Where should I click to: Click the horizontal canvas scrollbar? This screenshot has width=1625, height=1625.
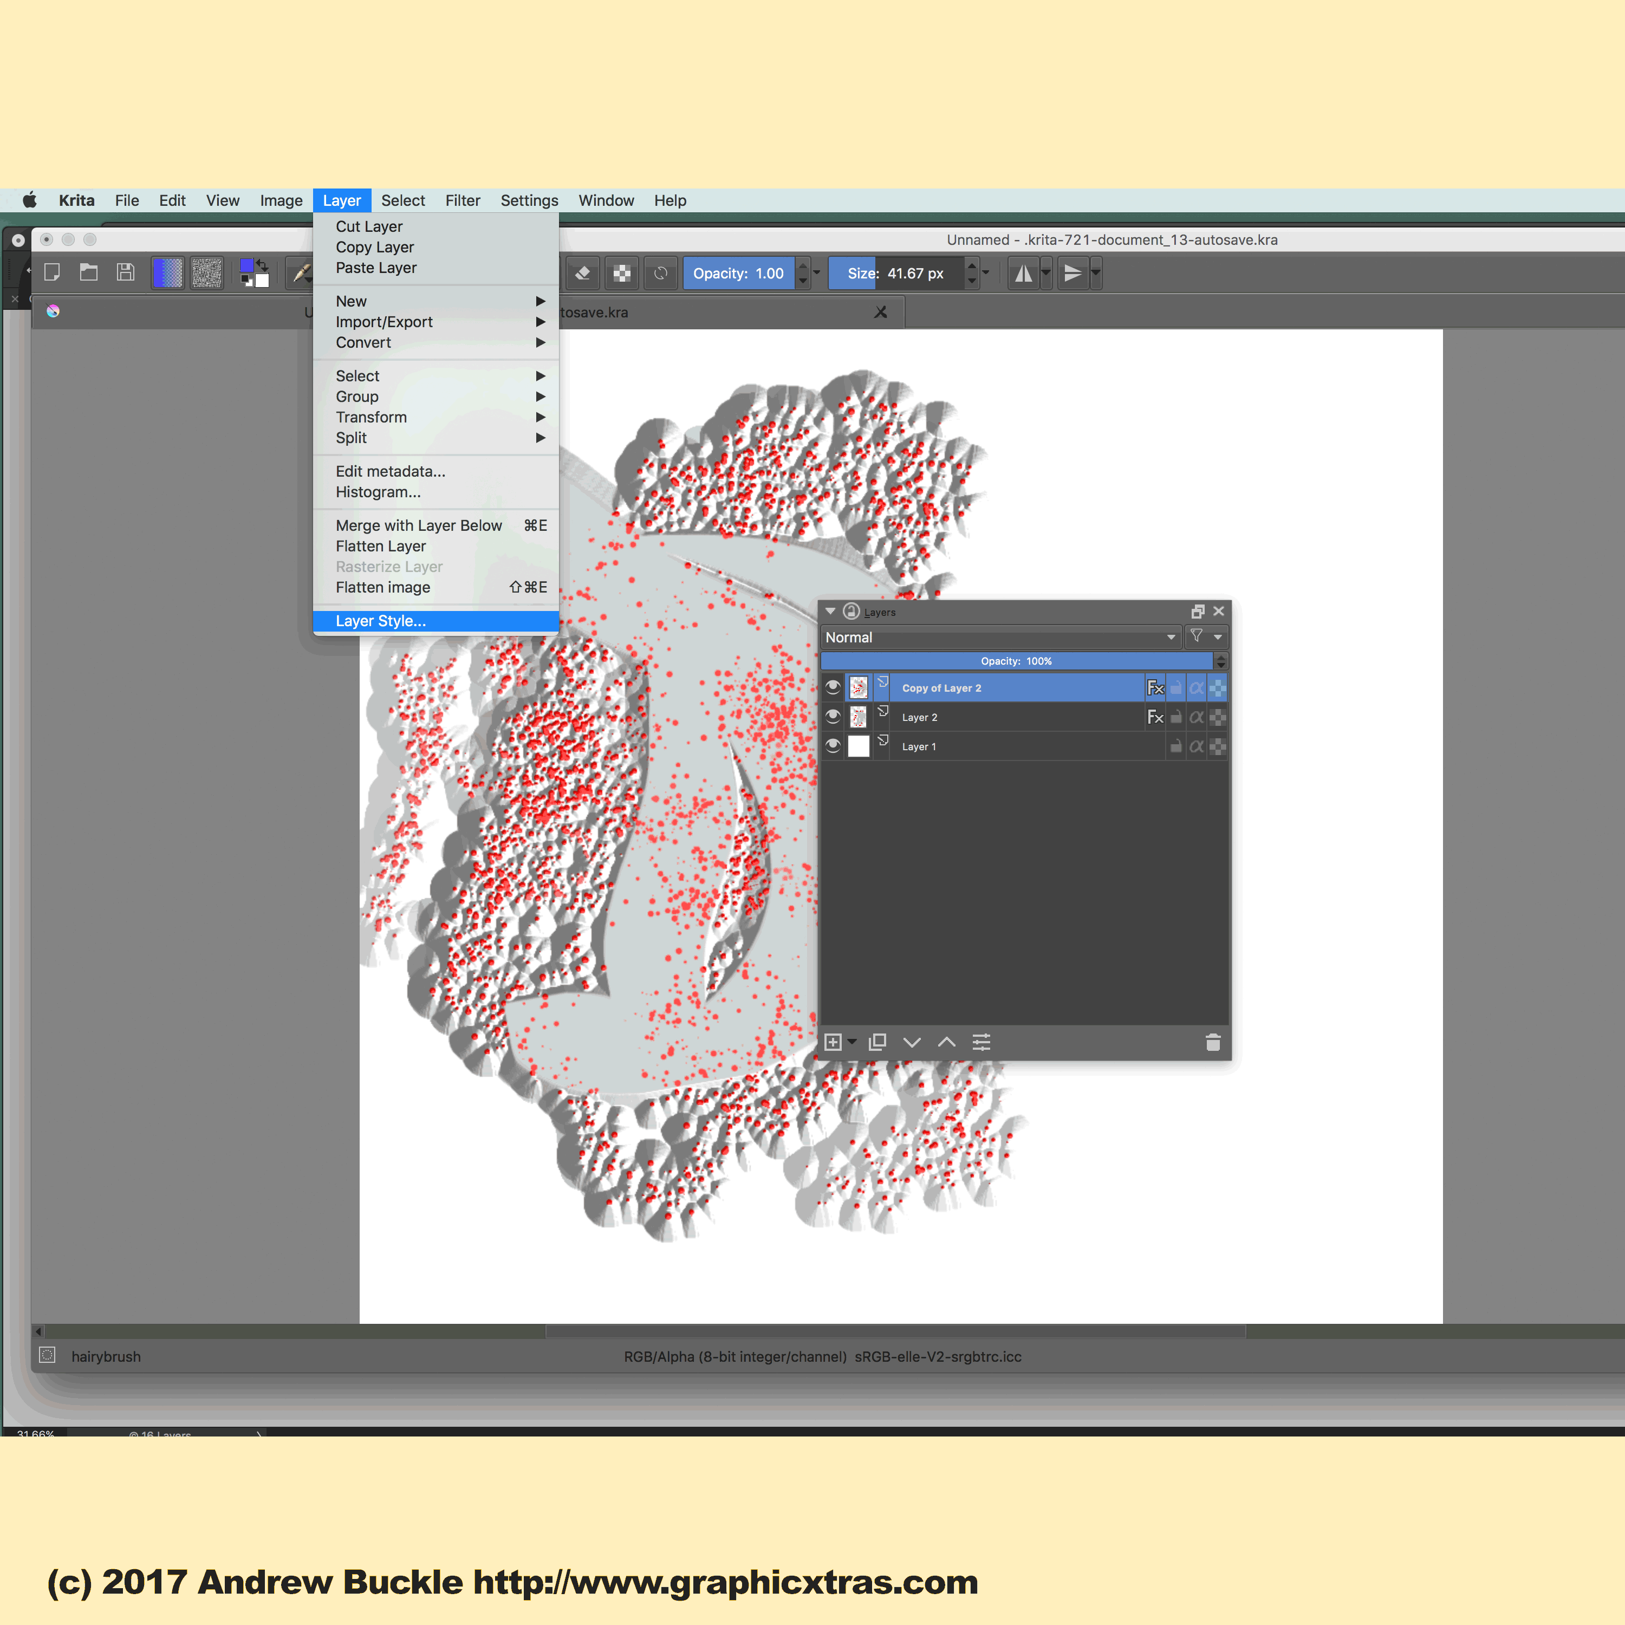click(x=896, y=1331)
